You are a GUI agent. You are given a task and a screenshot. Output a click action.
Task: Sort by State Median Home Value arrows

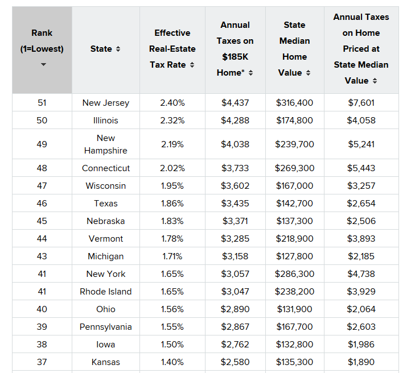point(308,73)
